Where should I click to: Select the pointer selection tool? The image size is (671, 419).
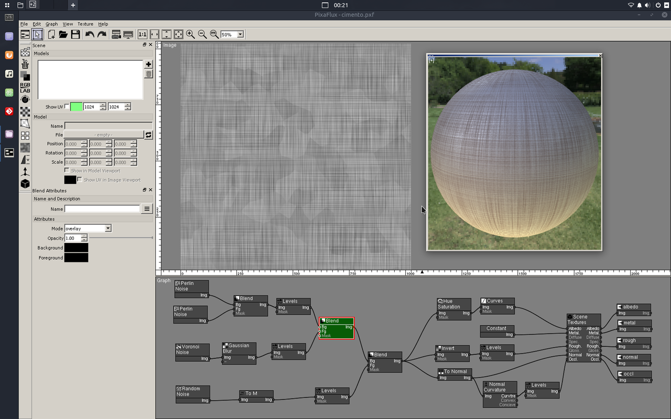coord(37,35)
